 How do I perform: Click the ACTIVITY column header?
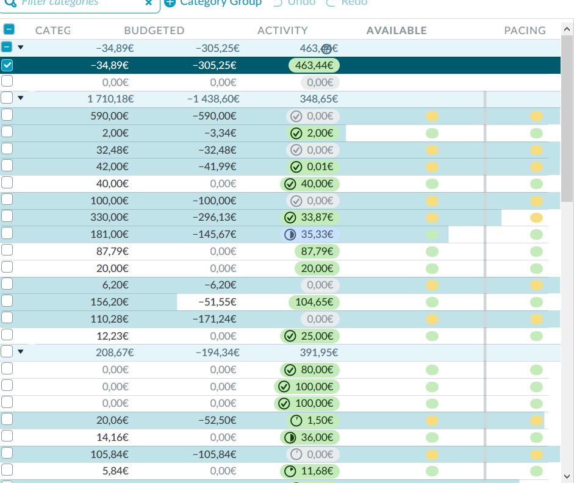(282, 30)
